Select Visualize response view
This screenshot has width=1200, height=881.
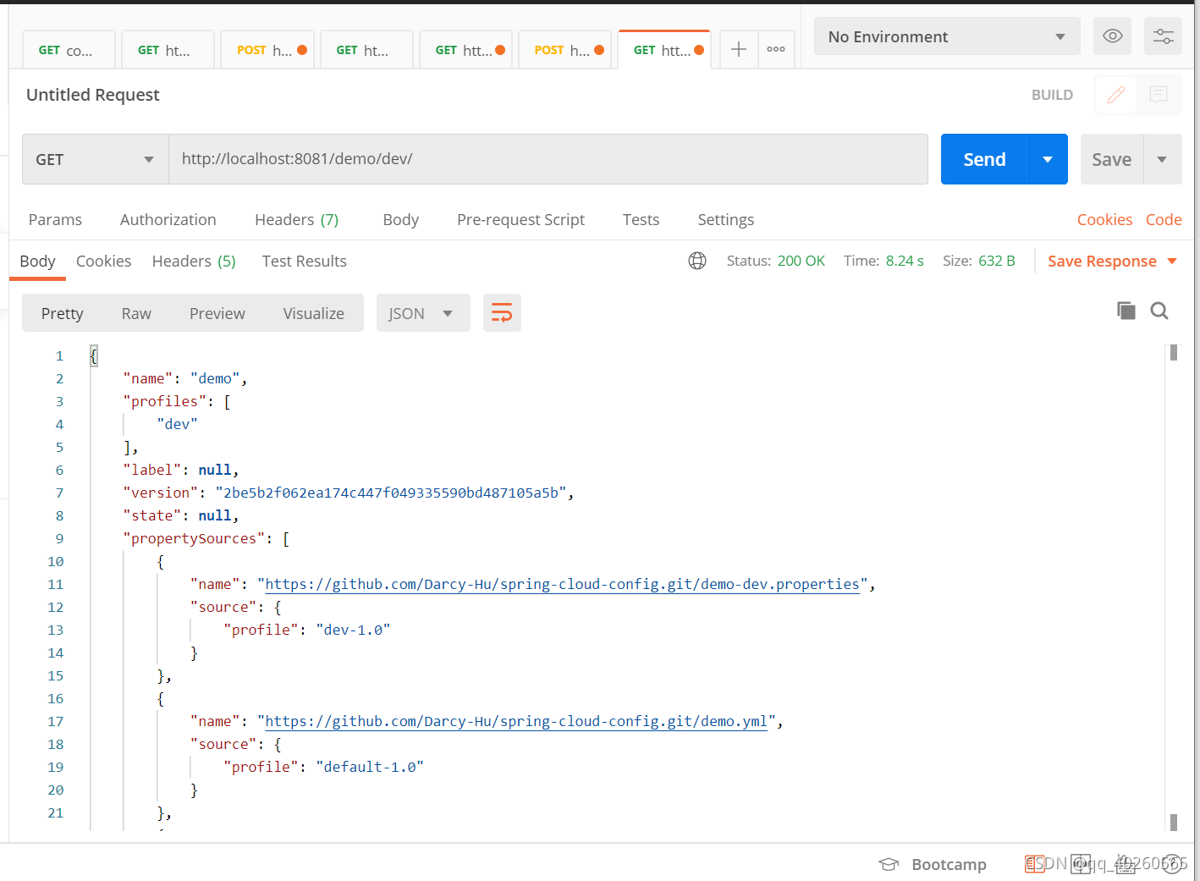pos(314,313)
